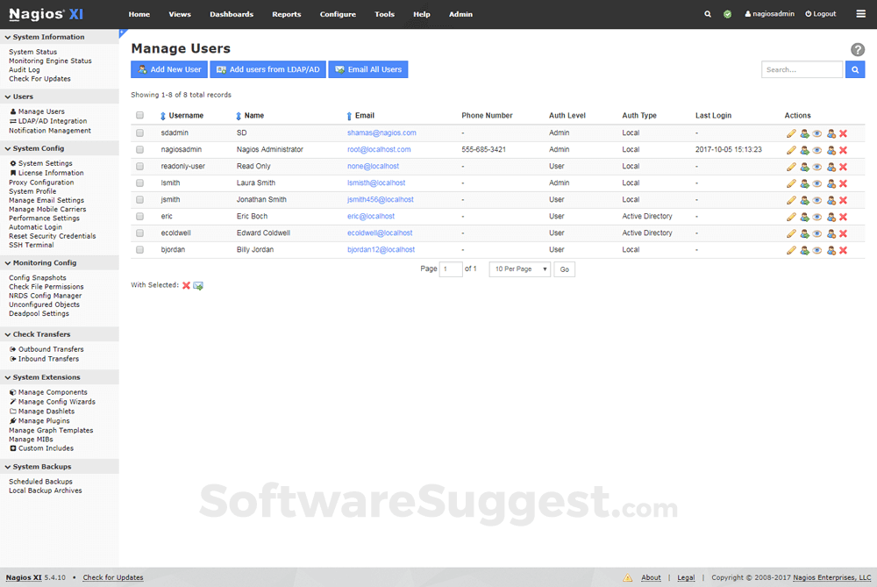
Task: Check the select-all checkbox in header
Action: pos(139,115)
